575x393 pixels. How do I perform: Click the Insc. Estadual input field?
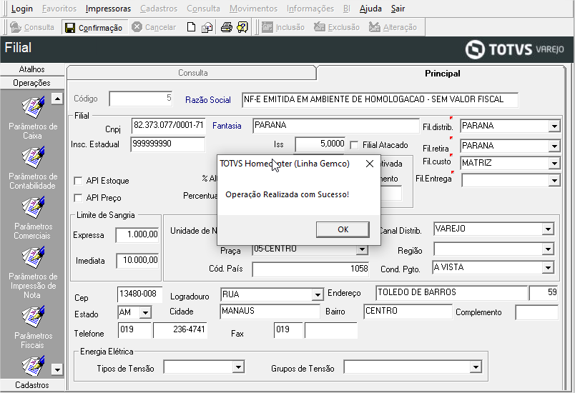(167, 144)
